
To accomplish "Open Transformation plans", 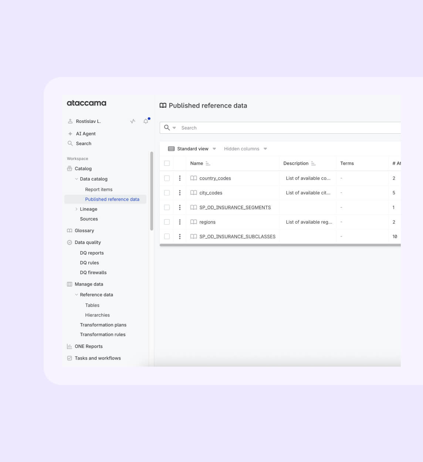I will [103, 325].
